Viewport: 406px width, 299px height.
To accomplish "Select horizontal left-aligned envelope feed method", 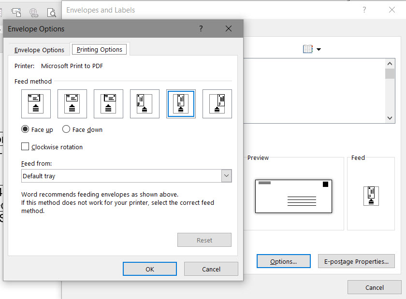I will point(36,104).
